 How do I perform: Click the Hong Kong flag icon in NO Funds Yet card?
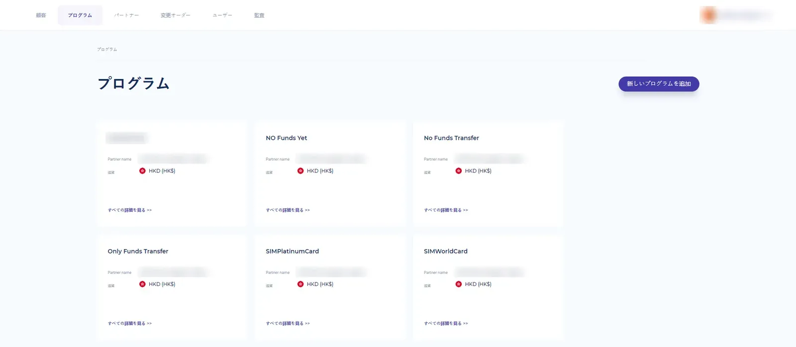click(x=300, y=171)
